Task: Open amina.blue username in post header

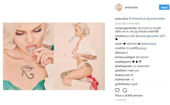Action: point(131,7)
